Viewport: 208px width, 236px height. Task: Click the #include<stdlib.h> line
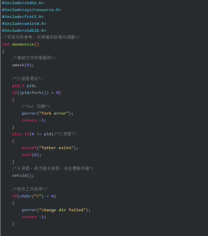point(24,30)
